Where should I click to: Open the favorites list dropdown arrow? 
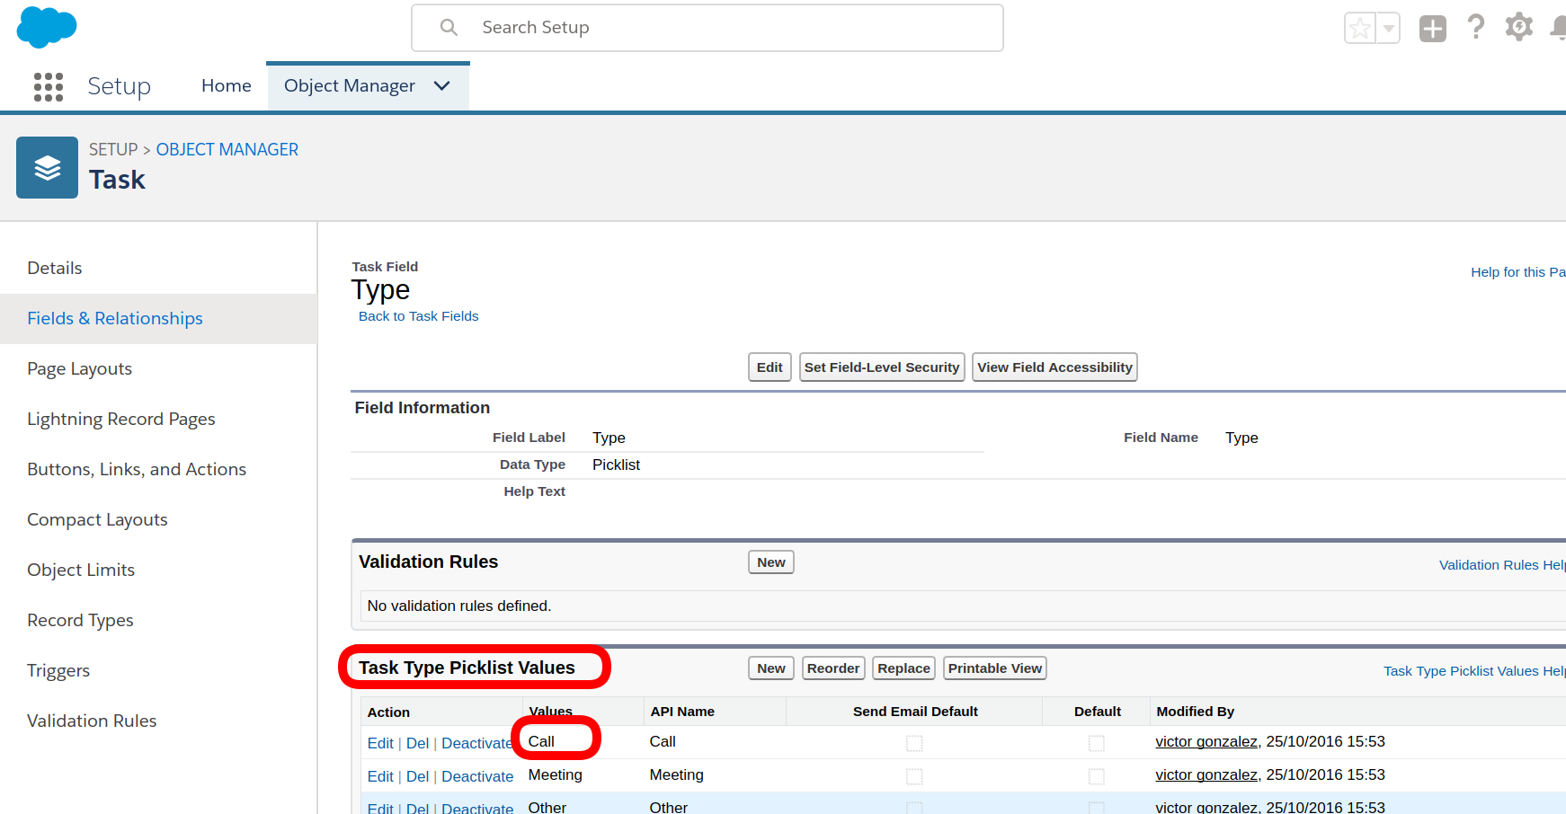coord(1389,29)
